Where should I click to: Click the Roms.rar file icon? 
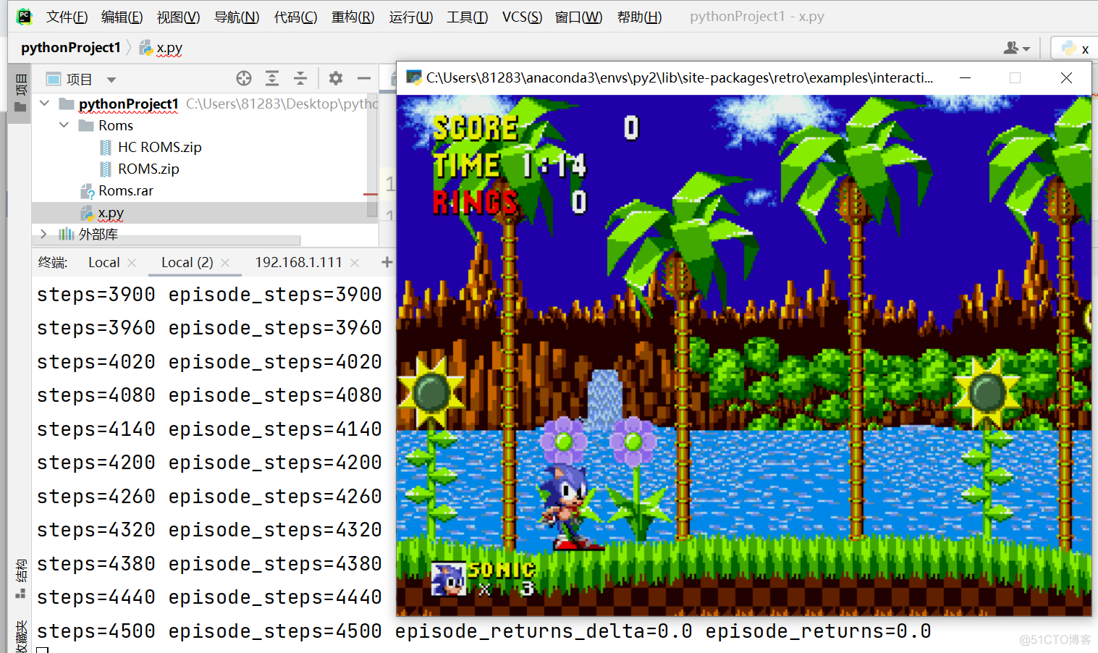click(88, 191)
